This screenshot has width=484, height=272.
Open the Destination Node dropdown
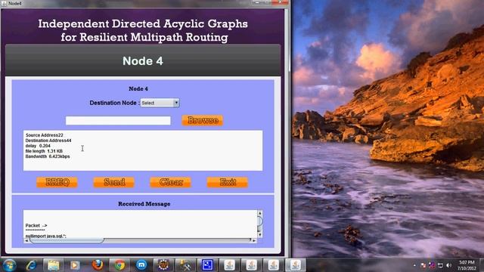pos(160,103)
